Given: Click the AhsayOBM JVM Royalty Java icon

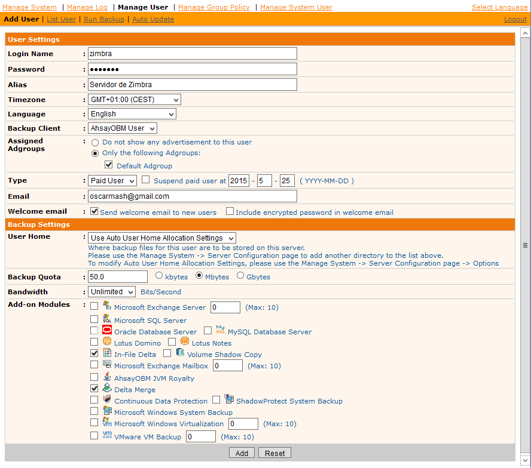Looking at the screenshot, I should [107, 376].
